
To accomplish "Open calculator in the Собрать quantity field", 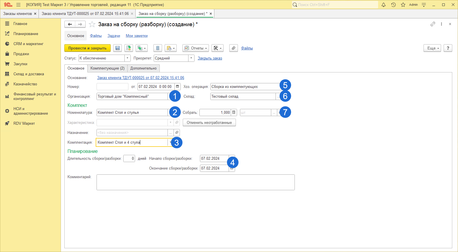I will [234, 112].
